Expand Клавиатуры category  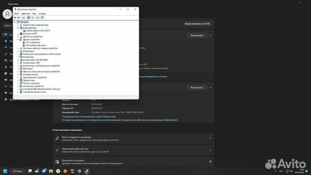pyautogui.click(x=18, y=51)
